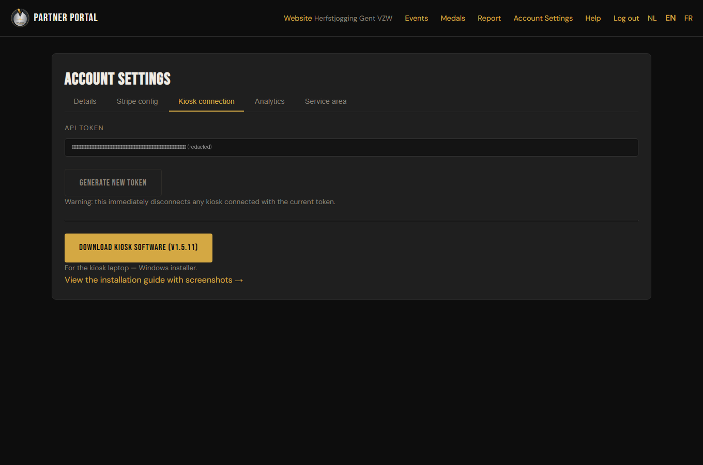
Task: Go to the Report page
Action: pyautogui.click(x=489, y=18)
